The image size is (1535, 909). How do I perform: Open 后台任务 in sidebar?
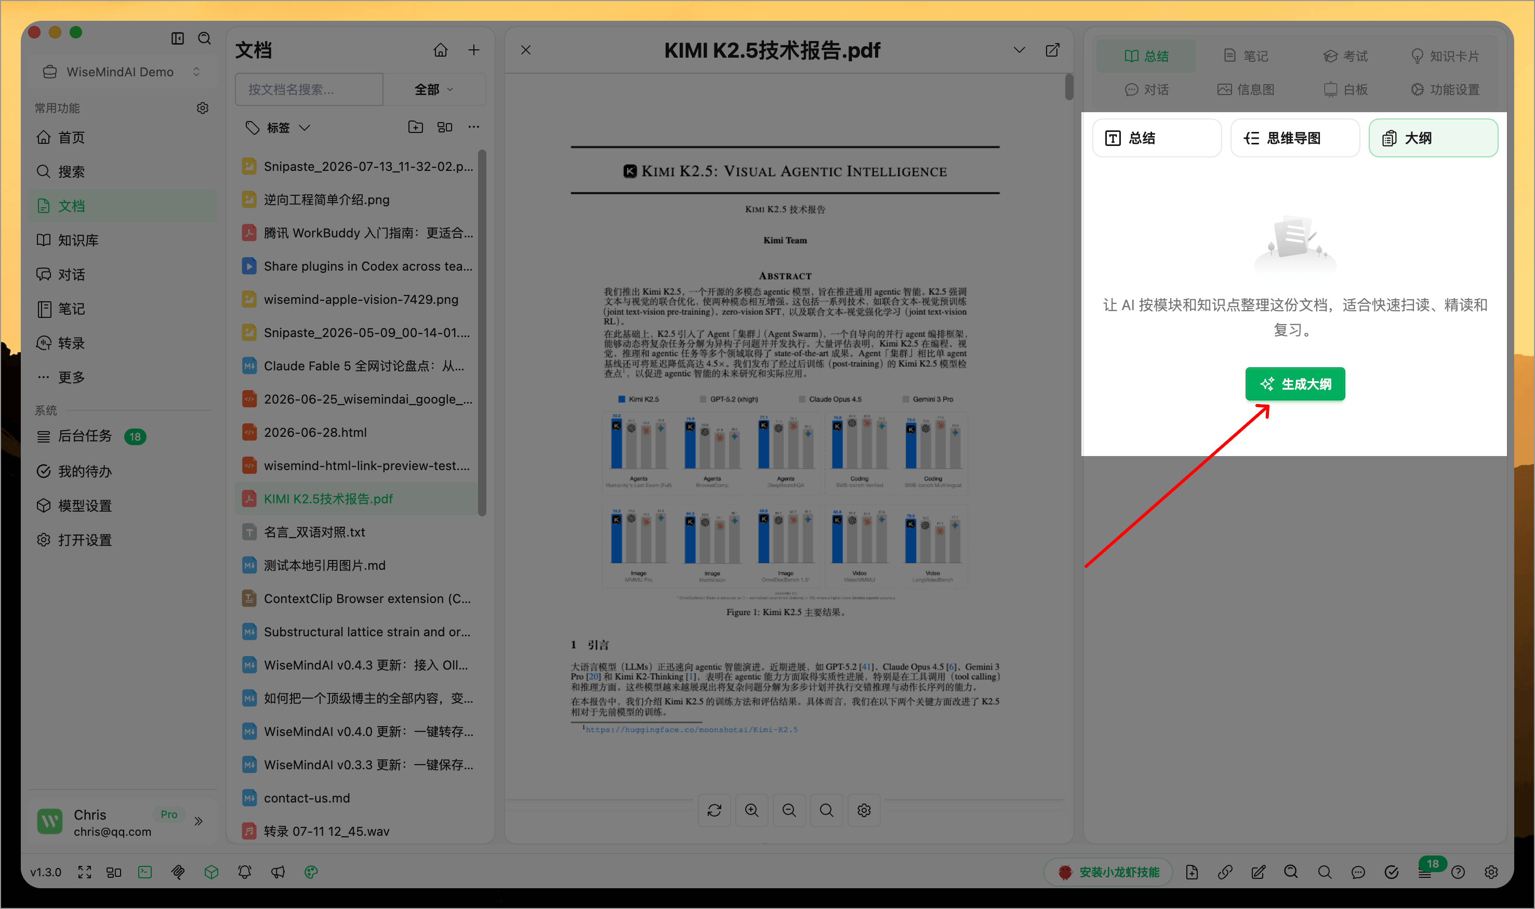pyautogui.click(x=123, y=437)
